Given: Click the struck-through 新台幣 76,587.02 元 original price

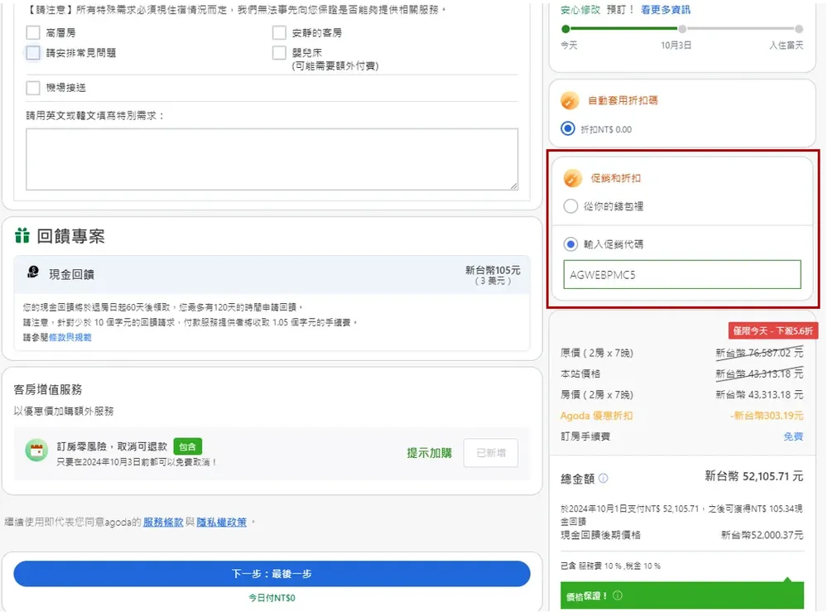Looking at the screenshot, I should tap(759, 353).
